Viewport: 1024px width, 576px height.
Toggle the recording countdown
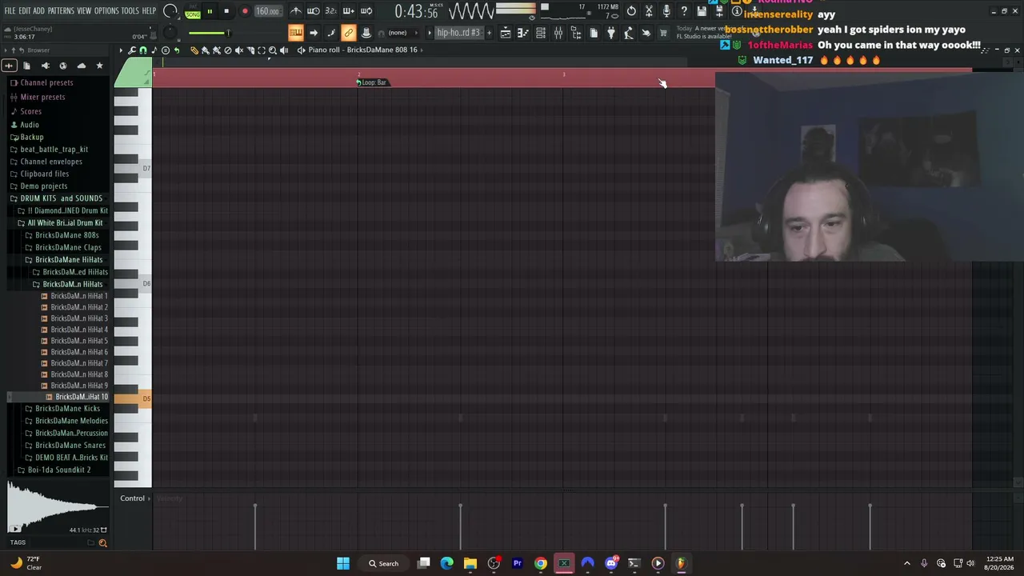point(330,11)
